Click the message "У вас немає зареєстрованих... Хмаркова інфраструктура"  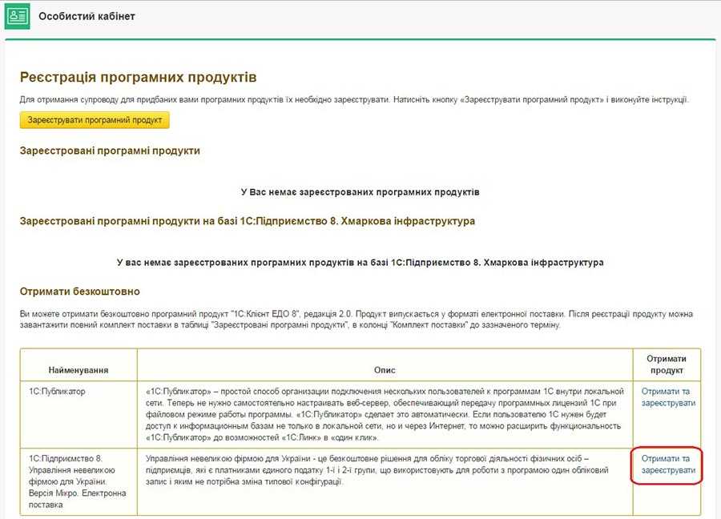point(360,263)
